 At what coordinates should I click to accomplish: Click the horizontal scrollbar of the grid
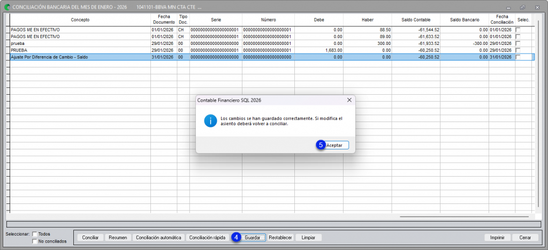[465, 216]
